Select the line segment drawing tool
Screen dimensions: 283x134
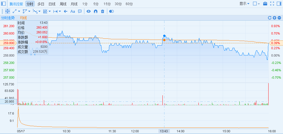(15, 11)
